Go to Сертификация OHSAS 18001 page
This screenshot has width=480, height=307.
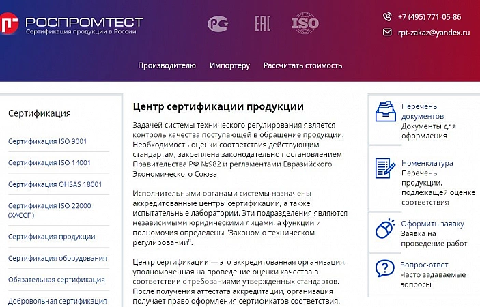click(x=54, y=185)
